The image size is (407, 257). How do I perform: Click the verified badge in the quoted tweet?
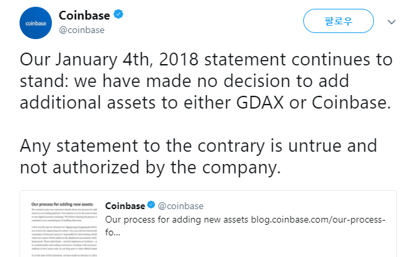(151, 205)
